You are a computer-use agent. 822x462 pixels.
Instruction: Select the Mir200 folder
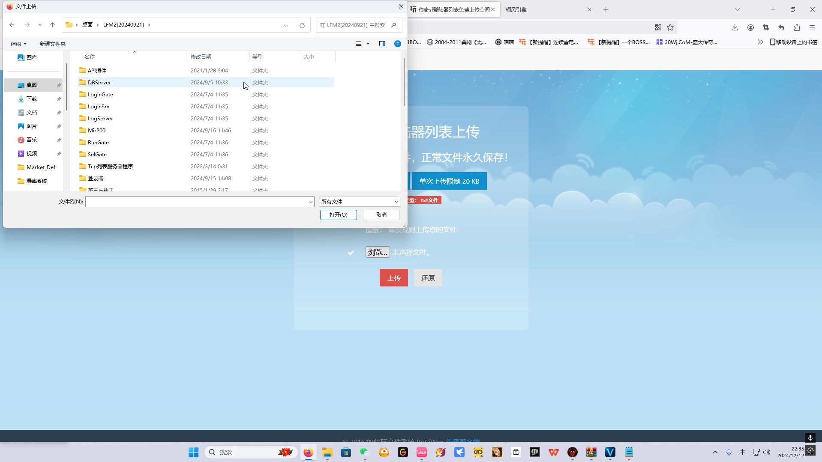(x=206, y=130)
